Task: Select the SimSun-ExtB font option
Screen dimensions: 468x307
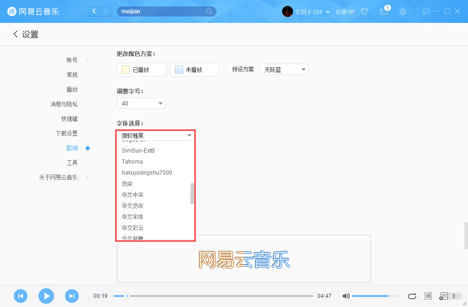Action: coord(137,150)
